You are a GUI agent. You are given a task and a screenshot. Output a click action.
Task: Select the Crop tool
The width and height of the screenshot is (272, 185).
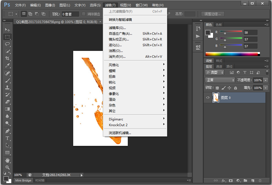click(7, 58)
